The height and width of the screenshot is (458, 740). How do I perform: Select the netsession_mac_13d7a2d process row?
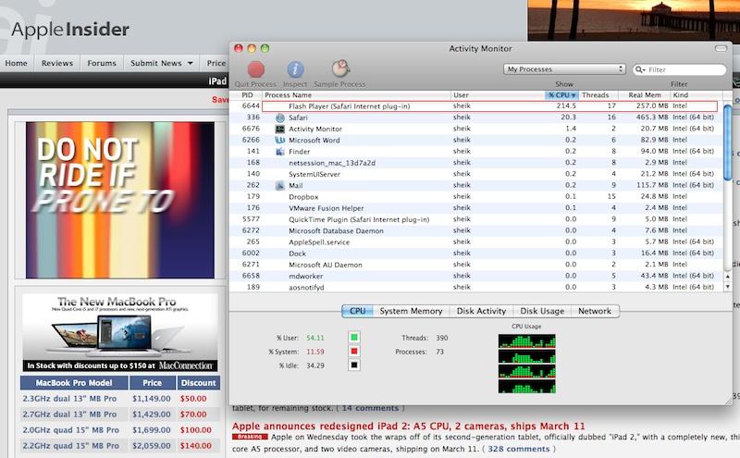(476, 163)
